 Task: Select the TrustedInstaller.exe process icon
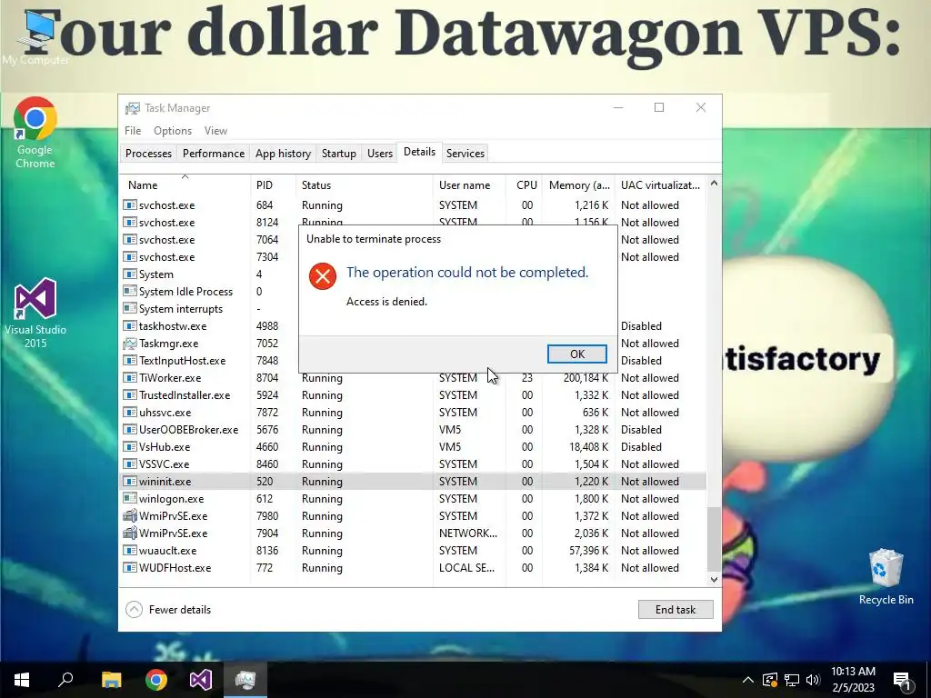(130, 394)
